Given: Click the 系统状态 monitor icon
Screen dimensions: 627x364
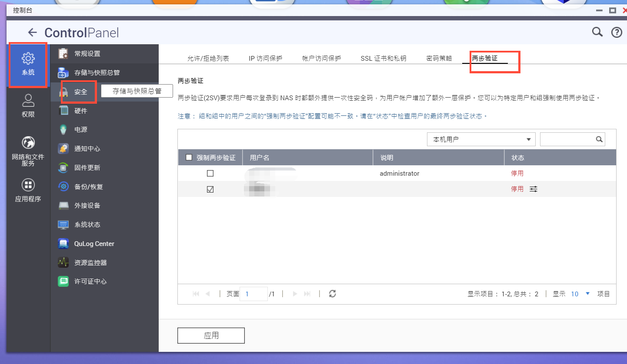Looking at the screenshot, I should pyautogui.click(x=63, y=224).
